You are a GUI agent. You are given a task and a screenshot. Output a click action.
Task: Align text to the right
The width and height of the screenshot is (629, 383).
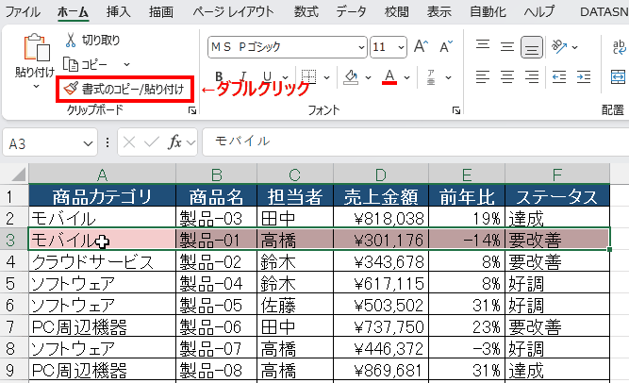click(x=532, y=76)
